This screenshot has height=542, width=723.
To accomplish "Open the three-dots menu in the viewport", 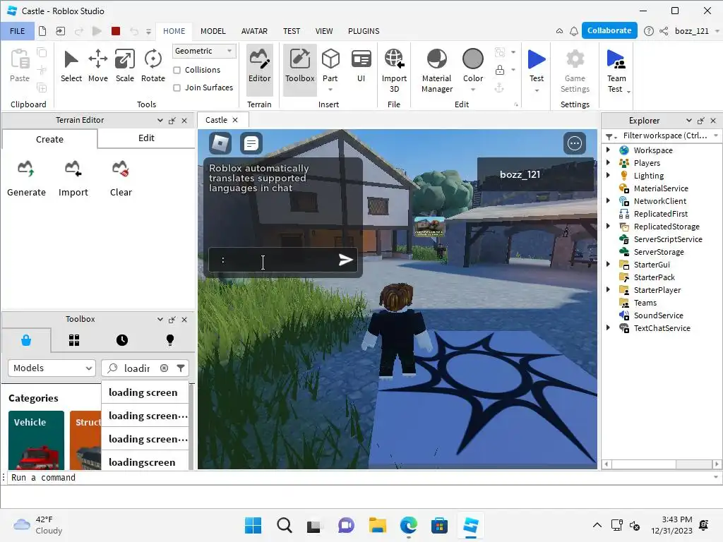I will [x=575, y=143].
